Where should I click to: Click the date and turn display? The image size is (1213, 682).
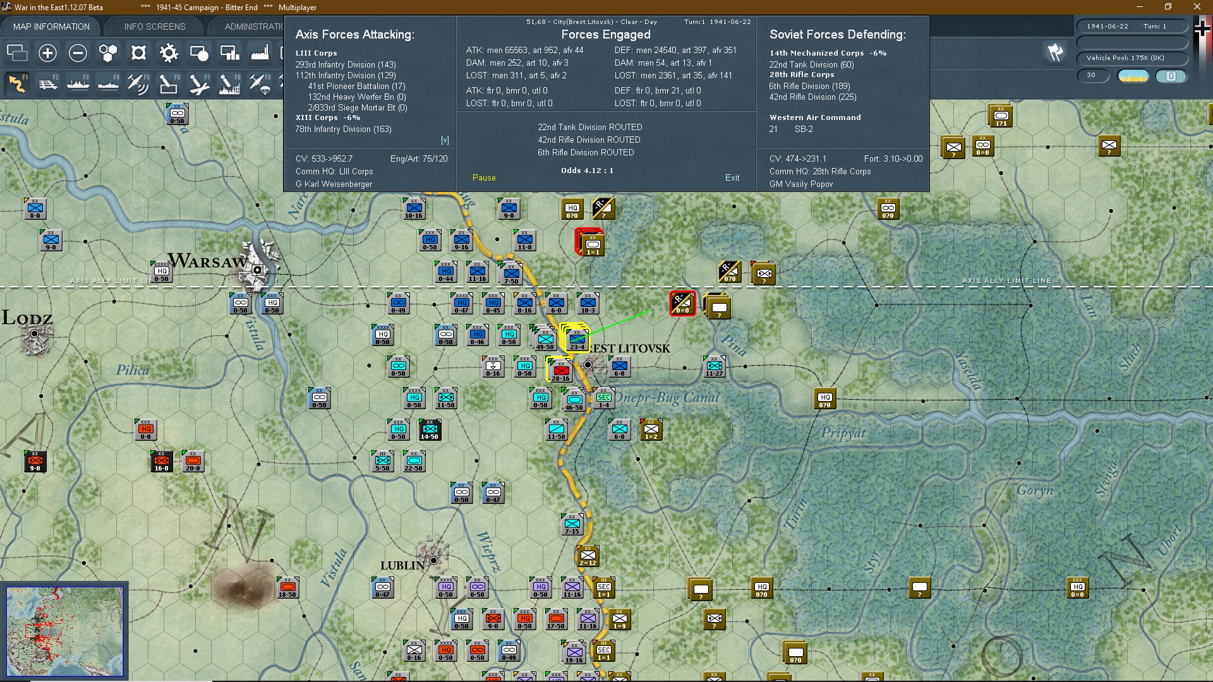(1131, 27)
